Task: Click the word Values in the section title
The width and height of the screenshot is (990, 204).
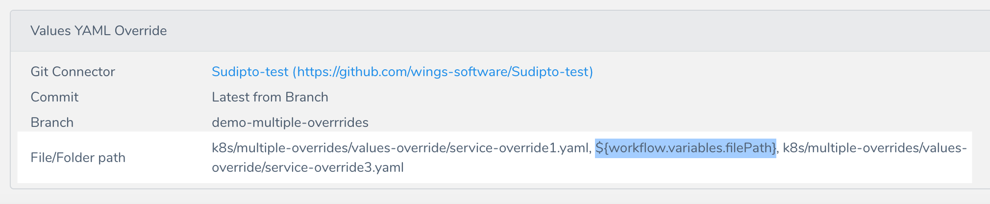Action: pos(50,31)
